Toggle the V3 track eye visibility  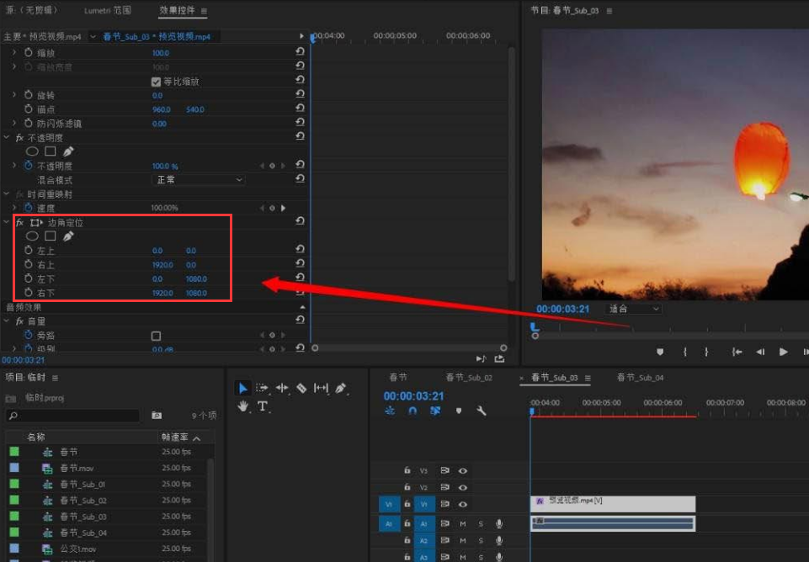click(462, 471)
